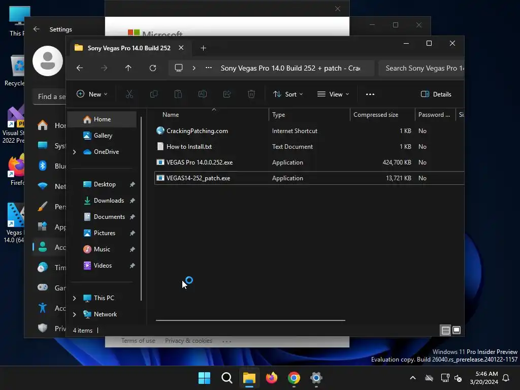
Task: Click File Explorer taskbar icon
Action: click(249, 378)
